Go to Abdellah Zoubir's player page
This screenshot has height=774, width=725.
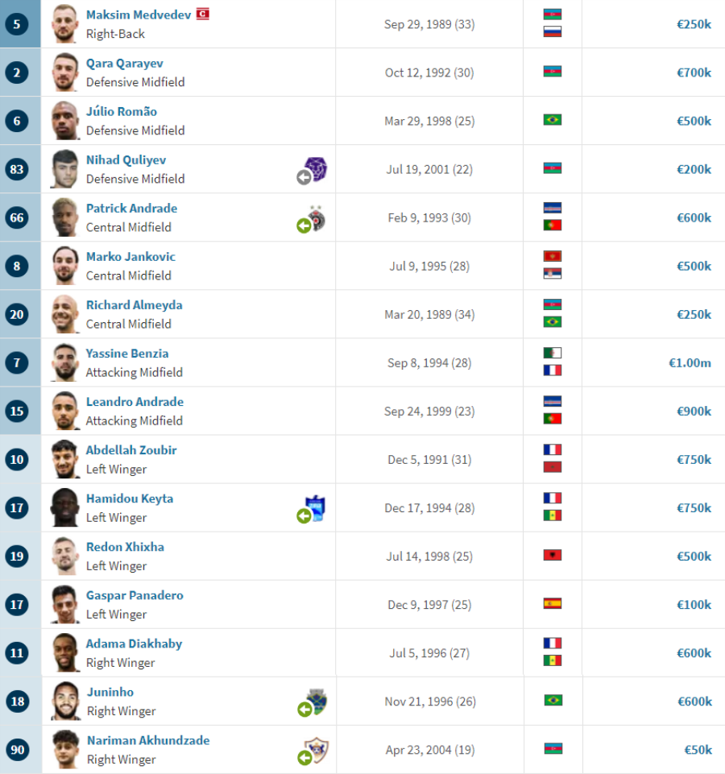(131, 450)
